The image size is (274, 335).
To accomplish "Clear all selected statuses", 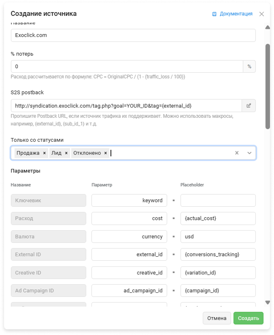I will 237,153.
